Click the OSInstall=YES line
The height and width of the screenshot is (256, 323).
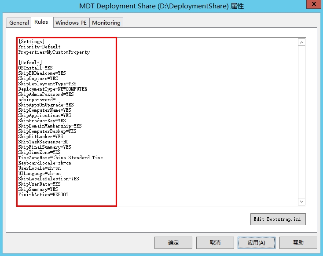tap(36, 68)
